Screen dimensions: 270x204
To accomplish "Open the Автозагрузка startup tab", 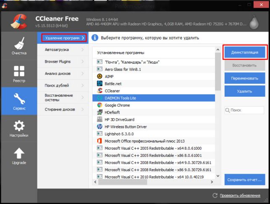I will [x=63, y=50].
